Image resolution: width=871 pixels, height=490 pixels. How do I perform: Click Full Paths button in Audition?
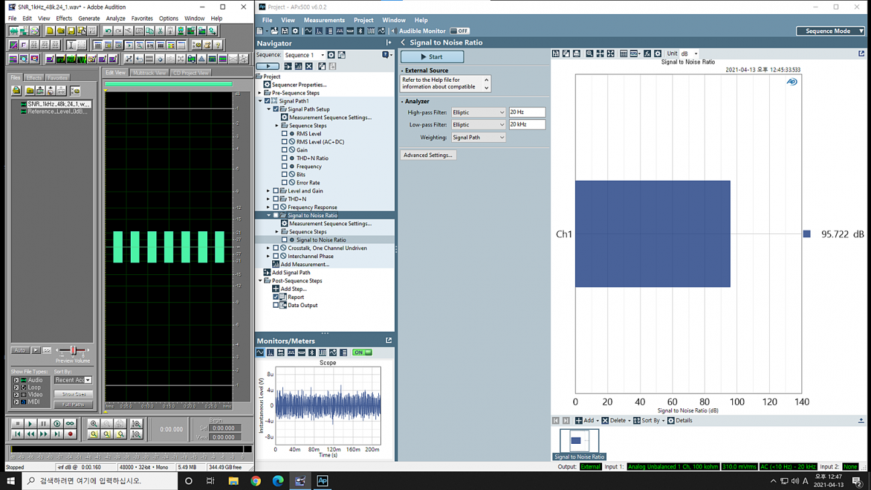[x=73, y=404]
